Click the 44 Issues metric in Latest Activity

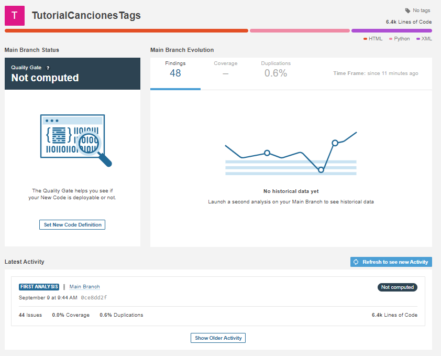30,315
